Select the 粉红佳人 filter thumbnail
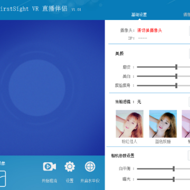Screen dimensions: 190x190 tap(130, 124)
